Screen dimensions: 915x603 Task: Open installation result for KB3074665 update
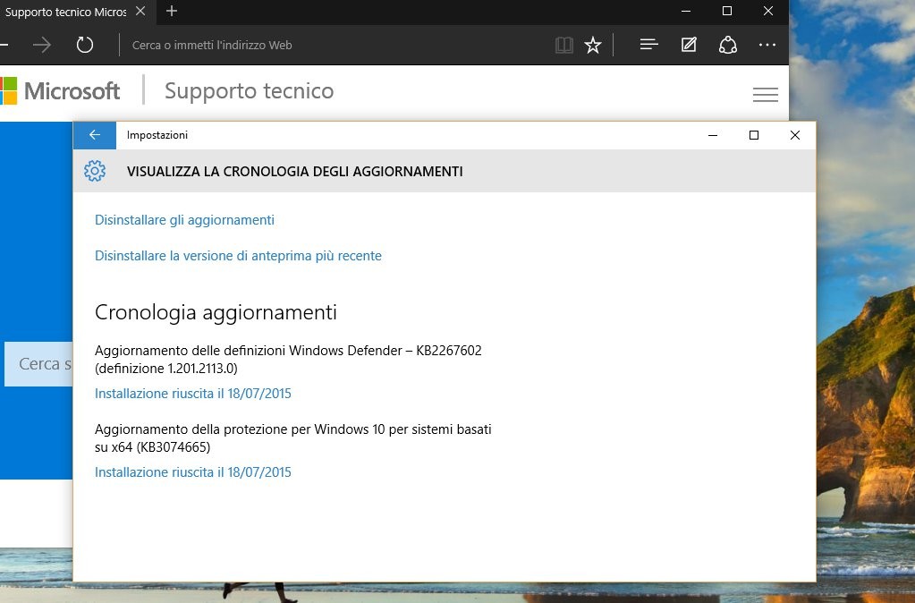(193, 472)
